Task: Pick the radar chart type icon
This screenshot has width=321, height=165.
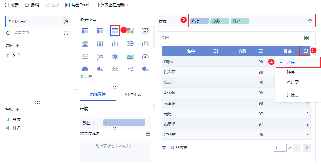Action: [x=115, y=57]
